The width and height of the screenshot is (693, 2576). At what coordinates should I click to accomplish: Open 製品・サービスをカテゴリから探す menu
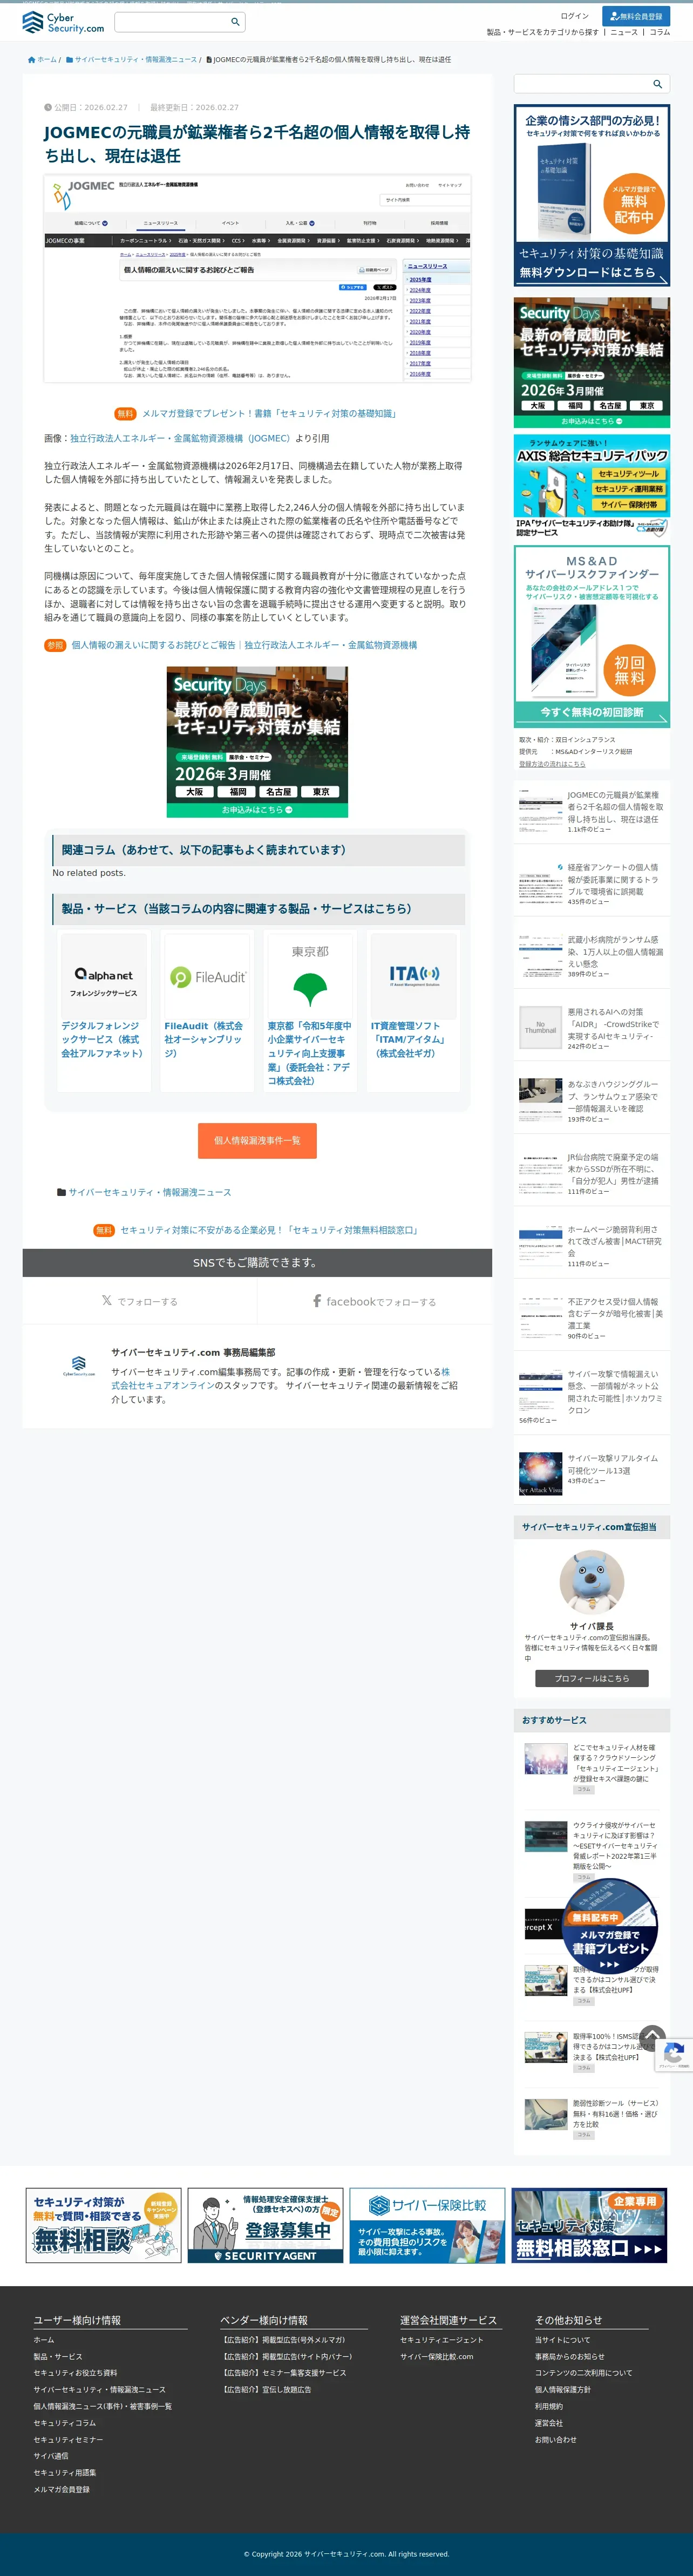542,32
